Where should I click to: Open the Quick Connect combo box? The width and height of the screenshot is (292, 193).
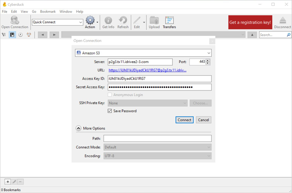[57, 22]
